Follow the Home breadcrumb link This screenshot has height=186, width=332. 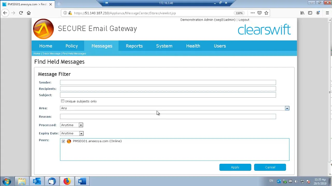coord(37,53)
